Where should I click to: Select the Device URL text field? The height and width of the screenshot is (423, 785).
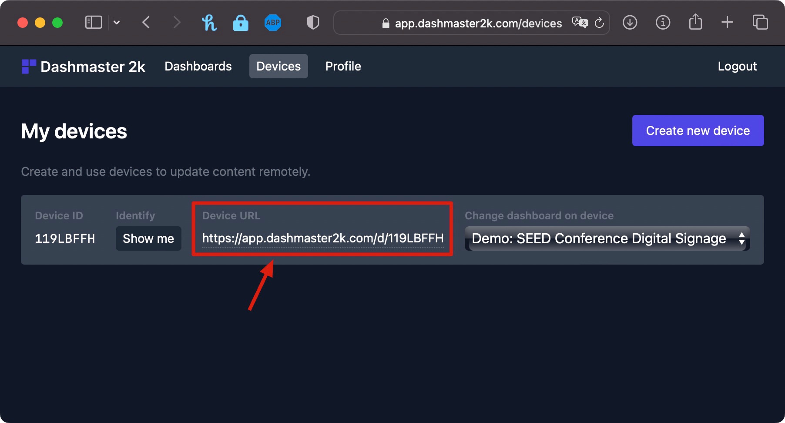[x=322, y=238]
